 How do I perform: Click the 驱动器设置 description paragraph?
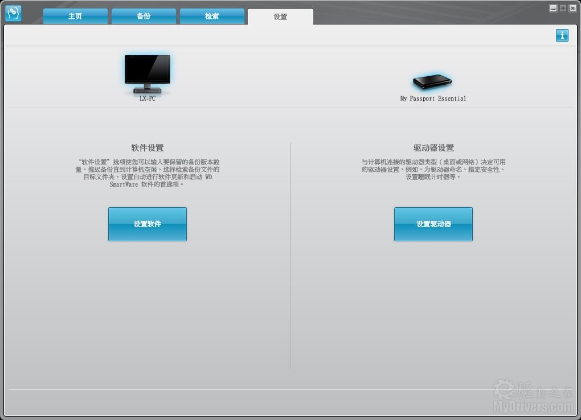point(433,170)
